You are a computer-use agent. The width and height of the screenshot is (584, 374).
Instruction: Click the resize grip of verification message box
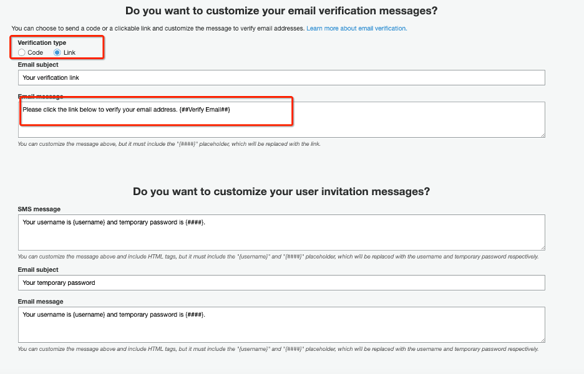tap(542, 135)
